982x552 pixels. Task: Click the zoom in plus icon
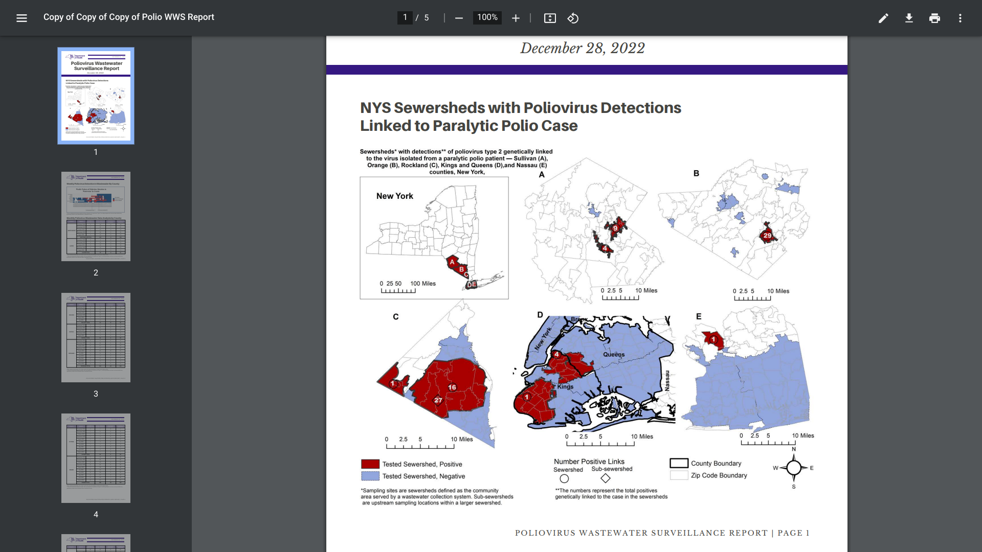[x=516, y=18]
